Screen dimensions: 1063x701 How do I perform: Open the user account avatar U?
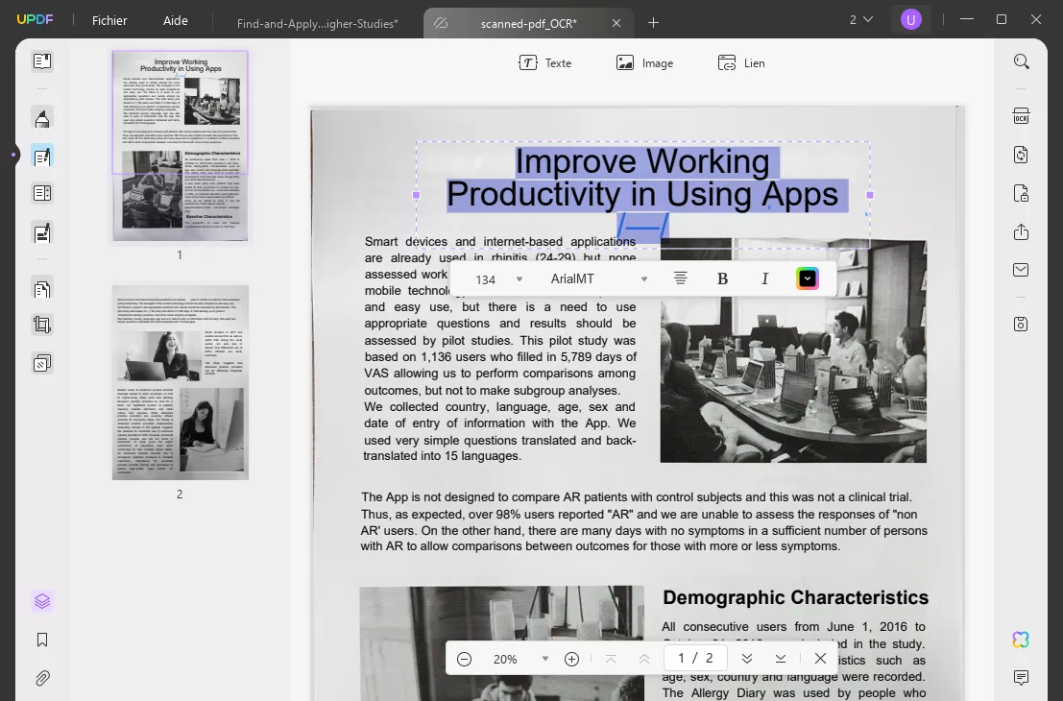911,19
